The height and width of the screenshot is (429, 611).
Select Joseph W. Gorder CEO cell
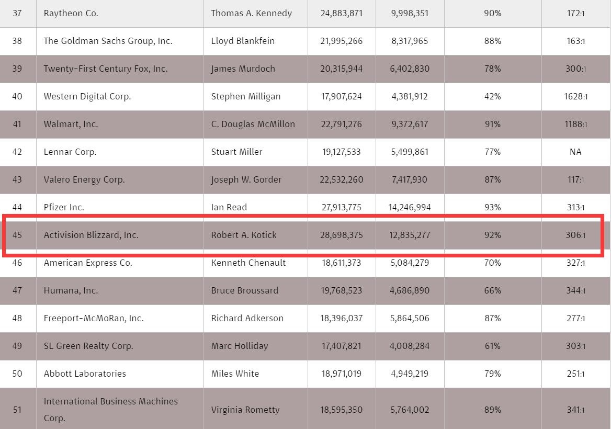[x=246, y=179]
